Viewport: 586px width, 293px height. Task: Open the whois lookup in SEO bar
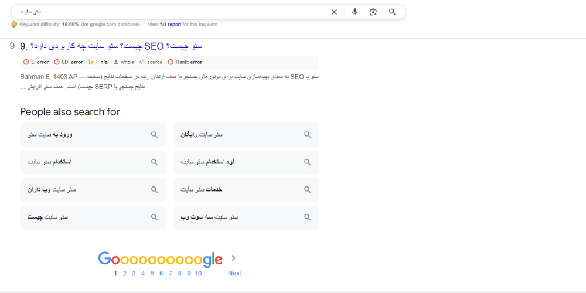[124, 62]
